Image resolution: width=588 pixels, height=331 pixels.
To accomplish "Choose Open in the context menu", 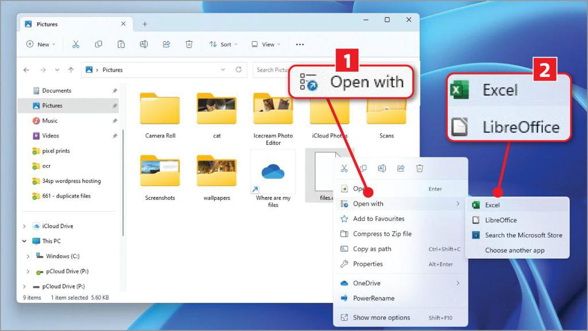I will [x=400, y=189].
